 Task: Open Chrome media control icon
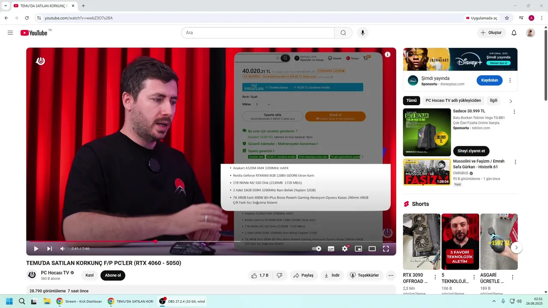tap(521, 18)
